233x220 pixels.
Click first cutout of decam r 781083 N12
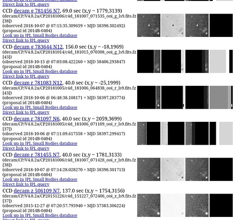coord(149,97)
